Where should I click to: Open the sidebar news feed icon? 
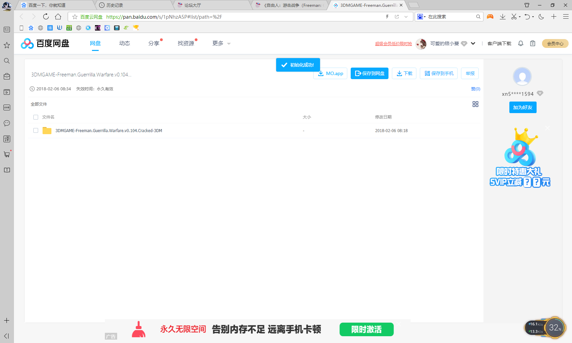point(7,30)
